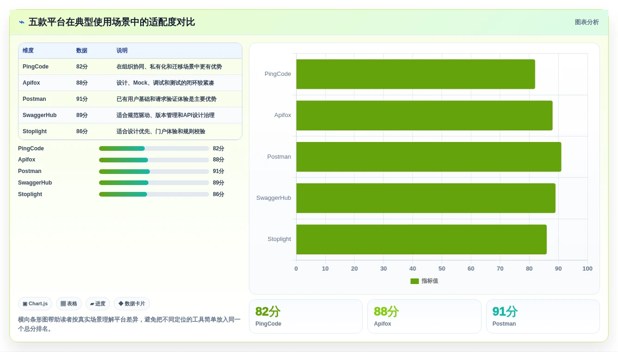The width and height of the screenshot is (618, 352).
Task: Click the lightning icon beside the title
Action: 22,22
